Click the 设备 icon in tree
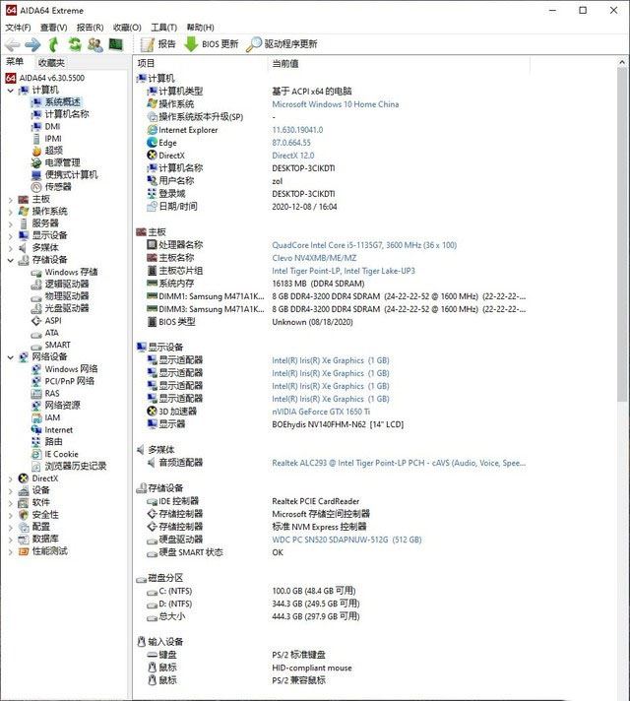 [x=24, y=490]
